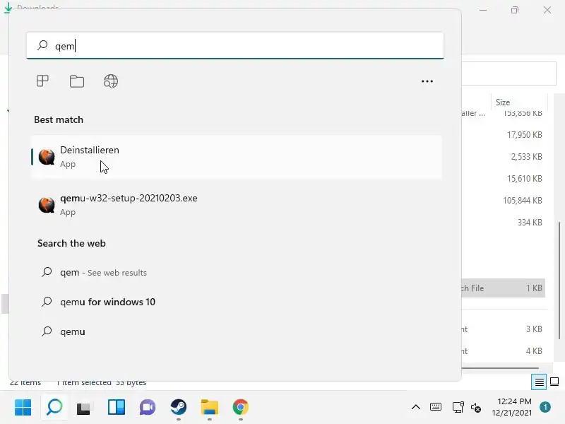Click the QEMU icon beside qemu-w32-setup

47,205
